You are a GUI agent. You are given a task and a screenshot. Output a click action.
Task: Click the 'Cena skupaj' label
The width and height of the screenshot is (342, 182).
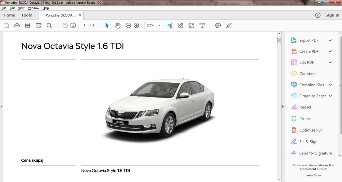[x=32, y=160]
